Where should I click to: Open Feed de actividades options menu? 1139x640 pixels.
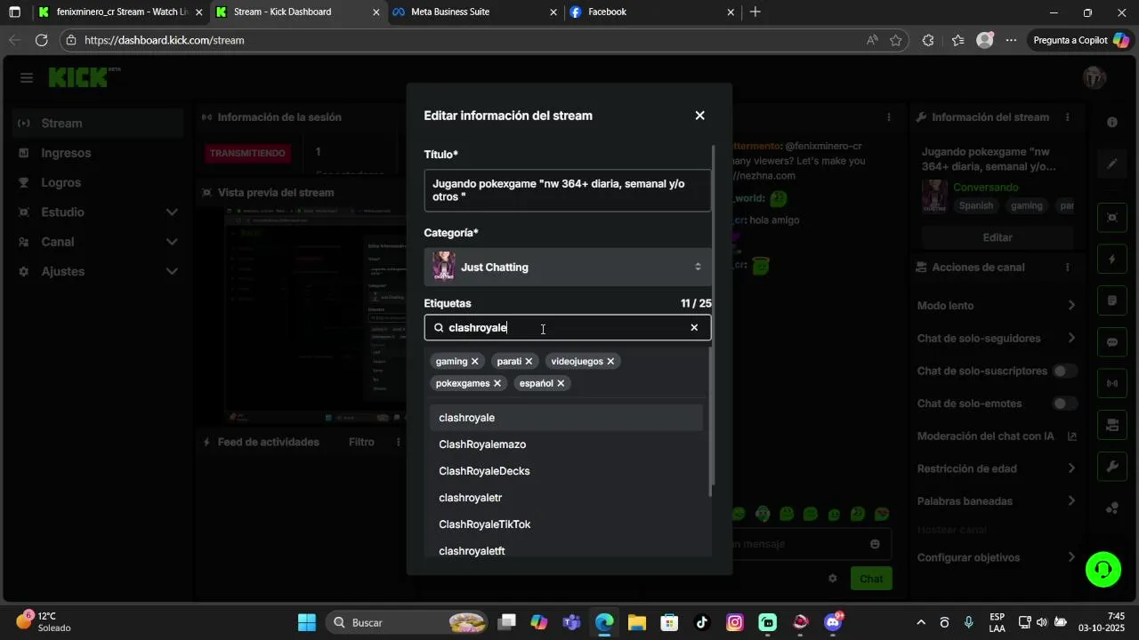pos(397,442)
